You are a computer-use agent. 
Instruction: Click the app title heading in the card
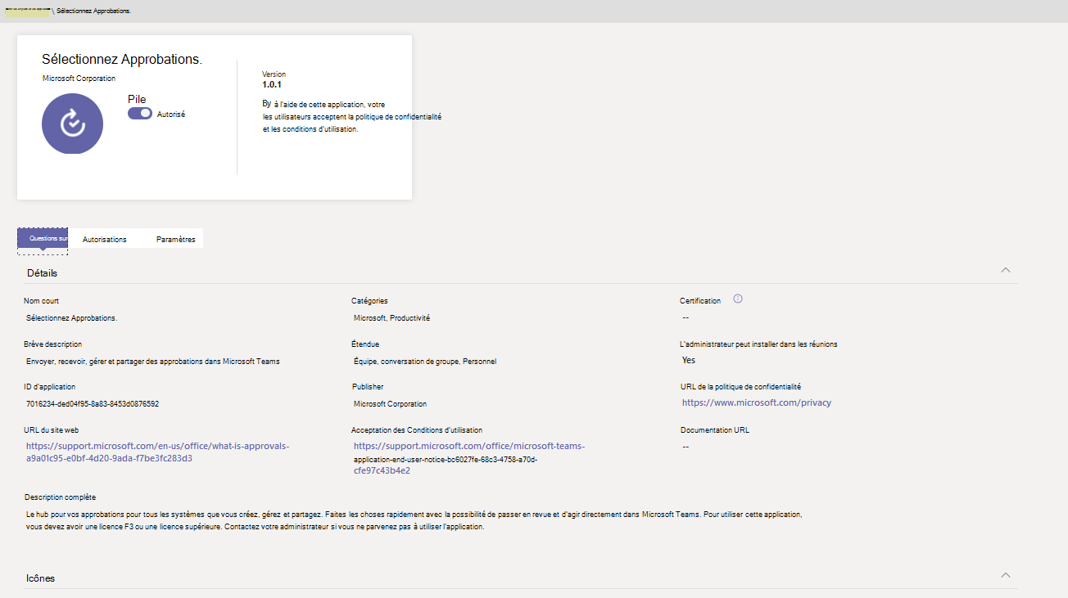click(x=122, y=60)
